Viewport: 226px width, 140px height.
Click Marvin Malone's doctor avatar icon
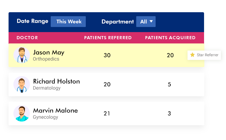click(x=22, y=113)
